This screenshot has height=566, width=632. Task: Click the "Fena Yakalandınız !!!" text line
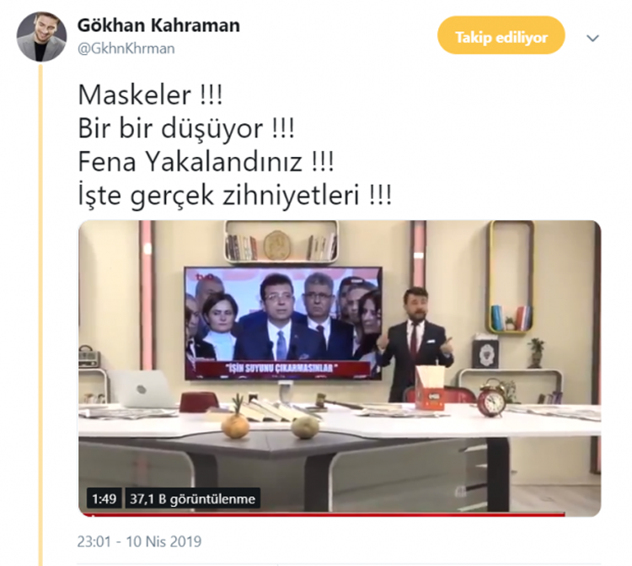point(206,162)
